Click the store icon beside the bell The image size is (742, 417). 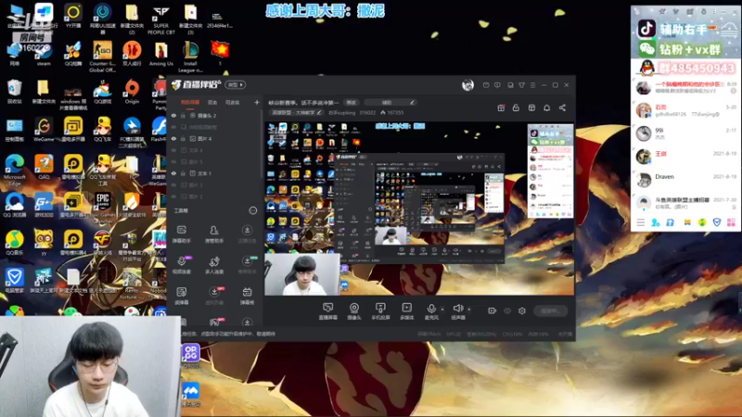531,107
